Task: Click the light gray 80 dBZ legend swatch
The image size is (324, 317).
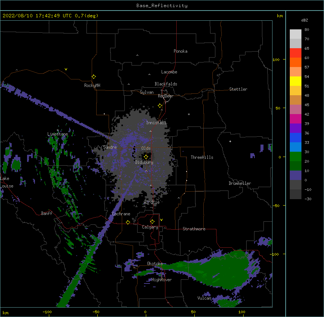Action: point(295,34)
